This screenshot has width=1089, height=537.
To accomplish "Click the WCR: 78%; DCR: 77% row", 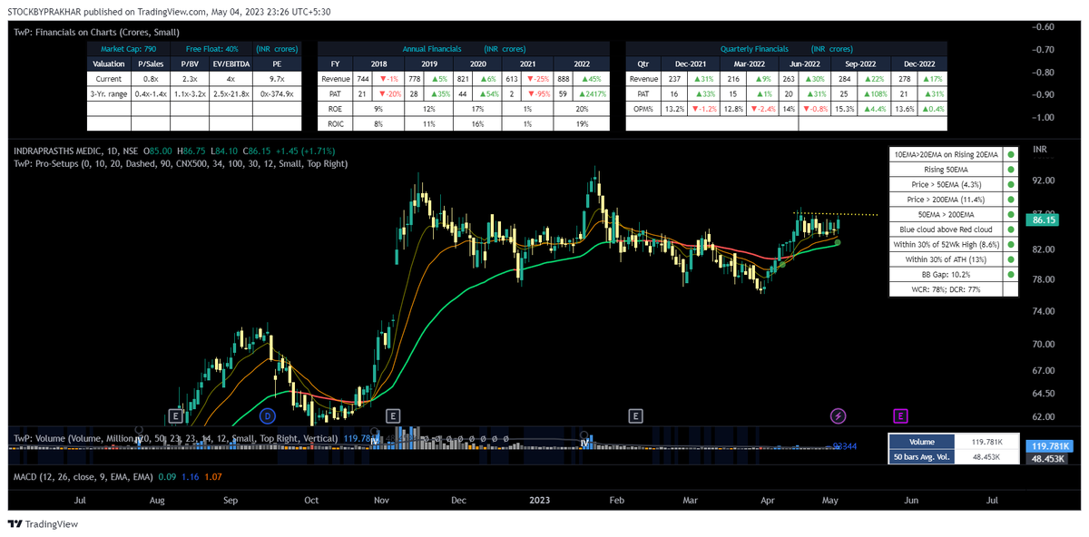I will [946, 289].
